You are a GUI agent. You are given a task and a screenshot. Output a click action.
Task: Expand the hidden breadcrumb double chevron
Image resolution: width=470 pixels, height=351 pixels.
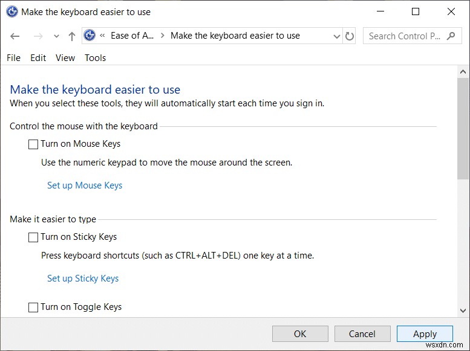[102, 36]
